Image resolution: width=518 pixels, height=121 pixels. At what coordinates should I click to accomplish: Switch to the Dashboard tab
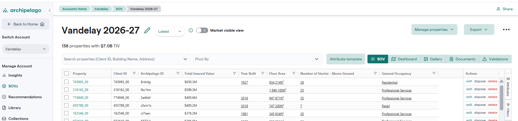point(404,59)
